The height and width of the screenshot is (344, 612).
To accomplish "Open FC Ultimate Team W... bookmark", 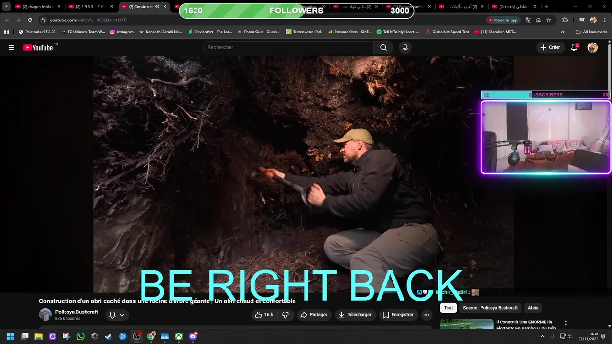I will point(83,32).
